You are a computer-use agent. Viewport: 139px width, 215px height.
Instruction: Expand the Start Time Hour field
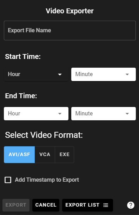coord(36,74)
